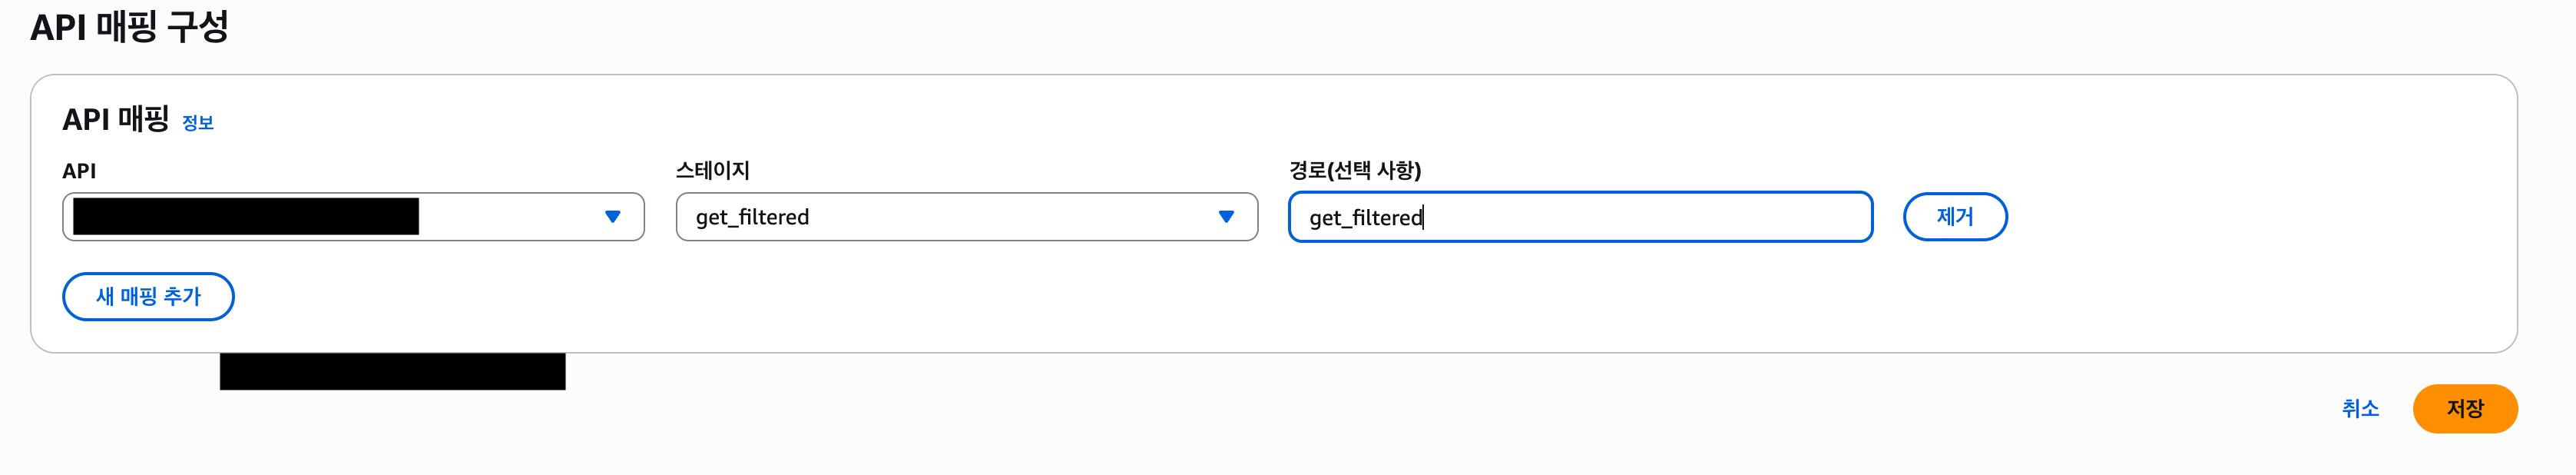Click the redacted API name in dropdown

coord(245,217)
